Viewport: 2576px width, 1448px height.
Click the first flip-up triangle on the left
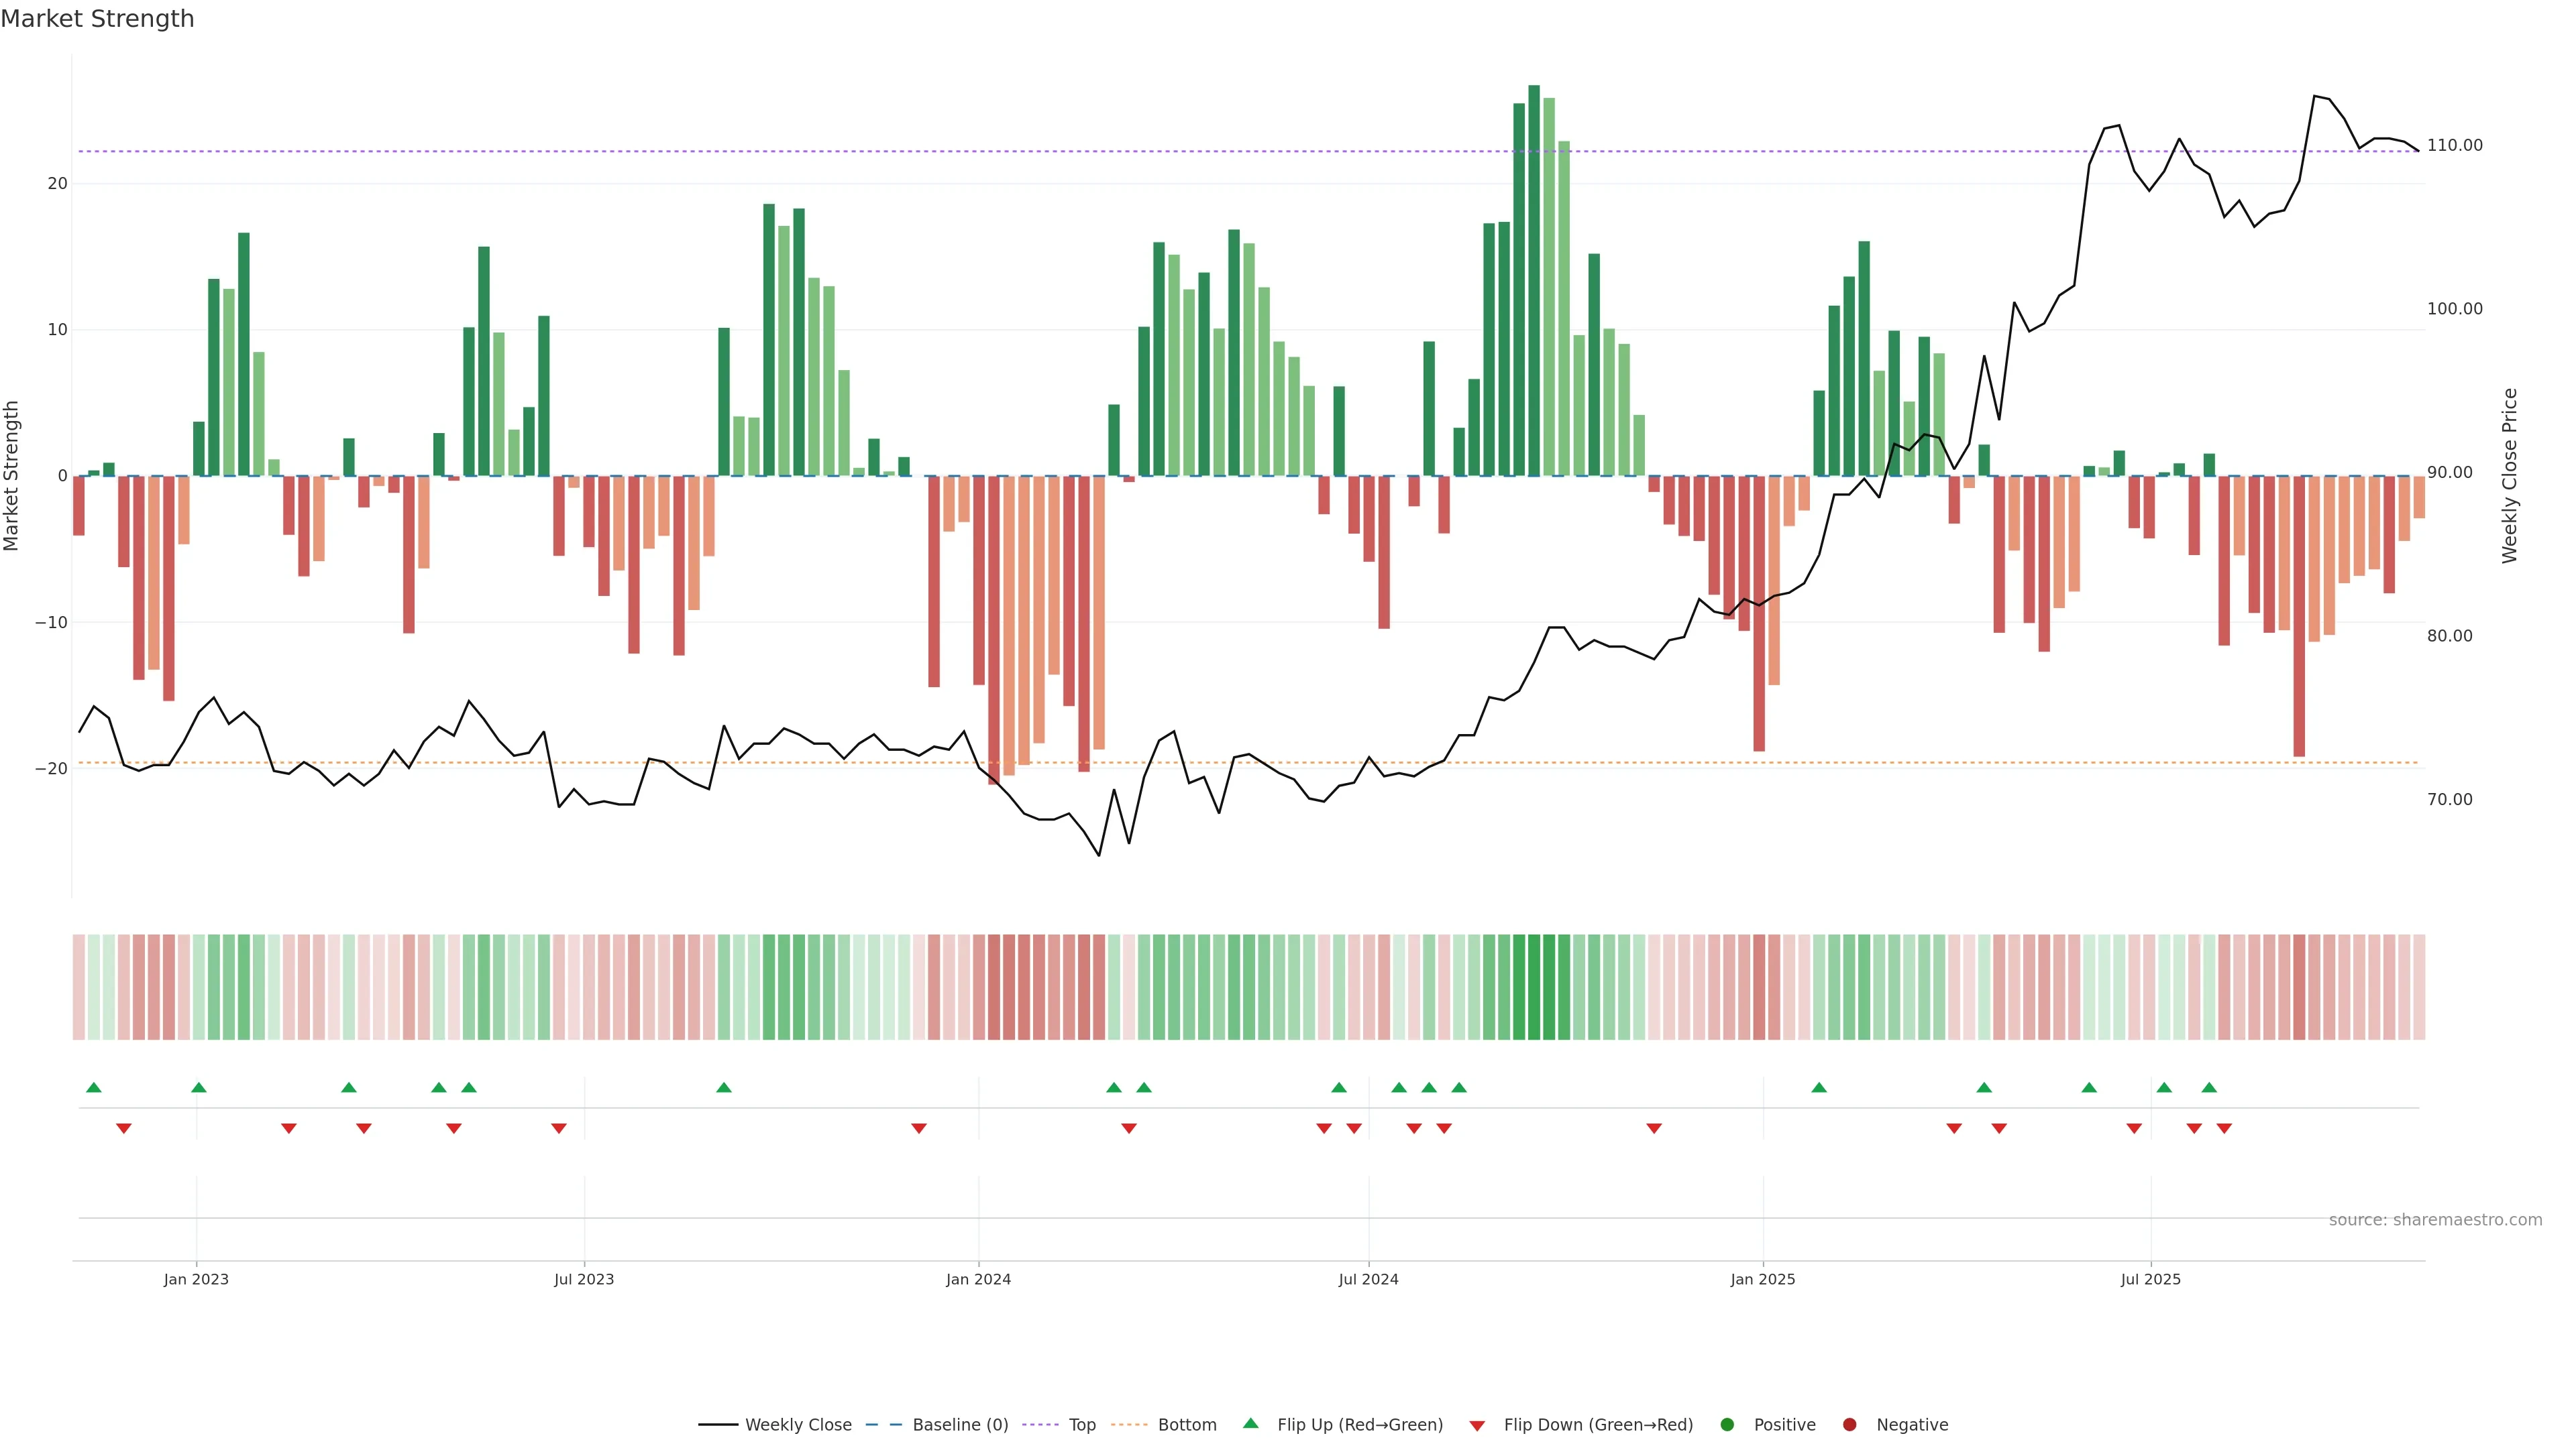[94, 1087]
